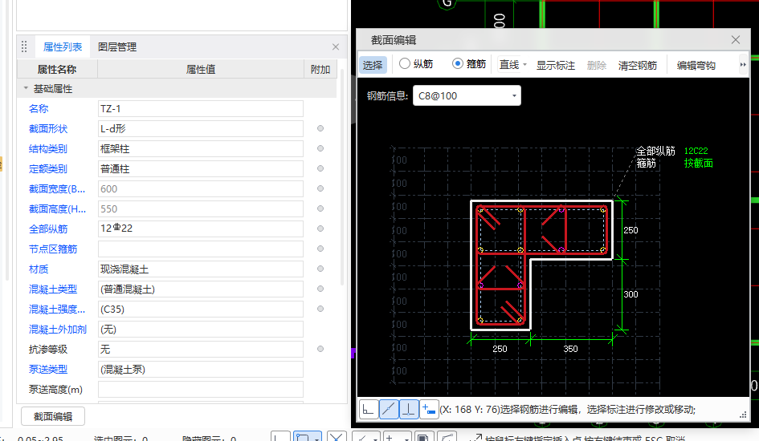Click the 全部纵筋 value field
This screenshot has height=441, width=759.
pos(201,229)
